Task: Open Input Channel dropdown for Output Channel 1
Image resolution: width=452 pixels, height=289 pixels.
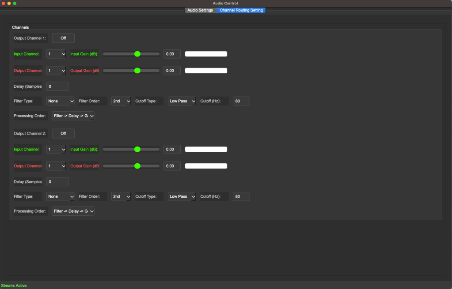Action: 57,54
